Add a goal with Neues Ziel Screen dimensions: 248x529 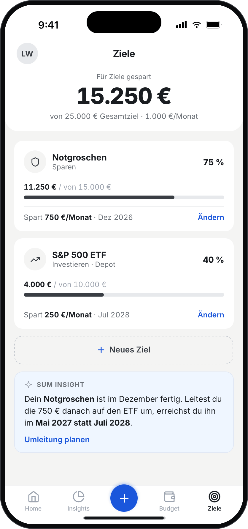point(124,350)
